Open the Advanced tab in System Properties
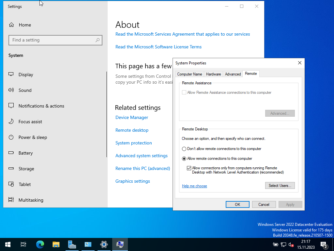334x251 pixels. (x=233, y=74)
